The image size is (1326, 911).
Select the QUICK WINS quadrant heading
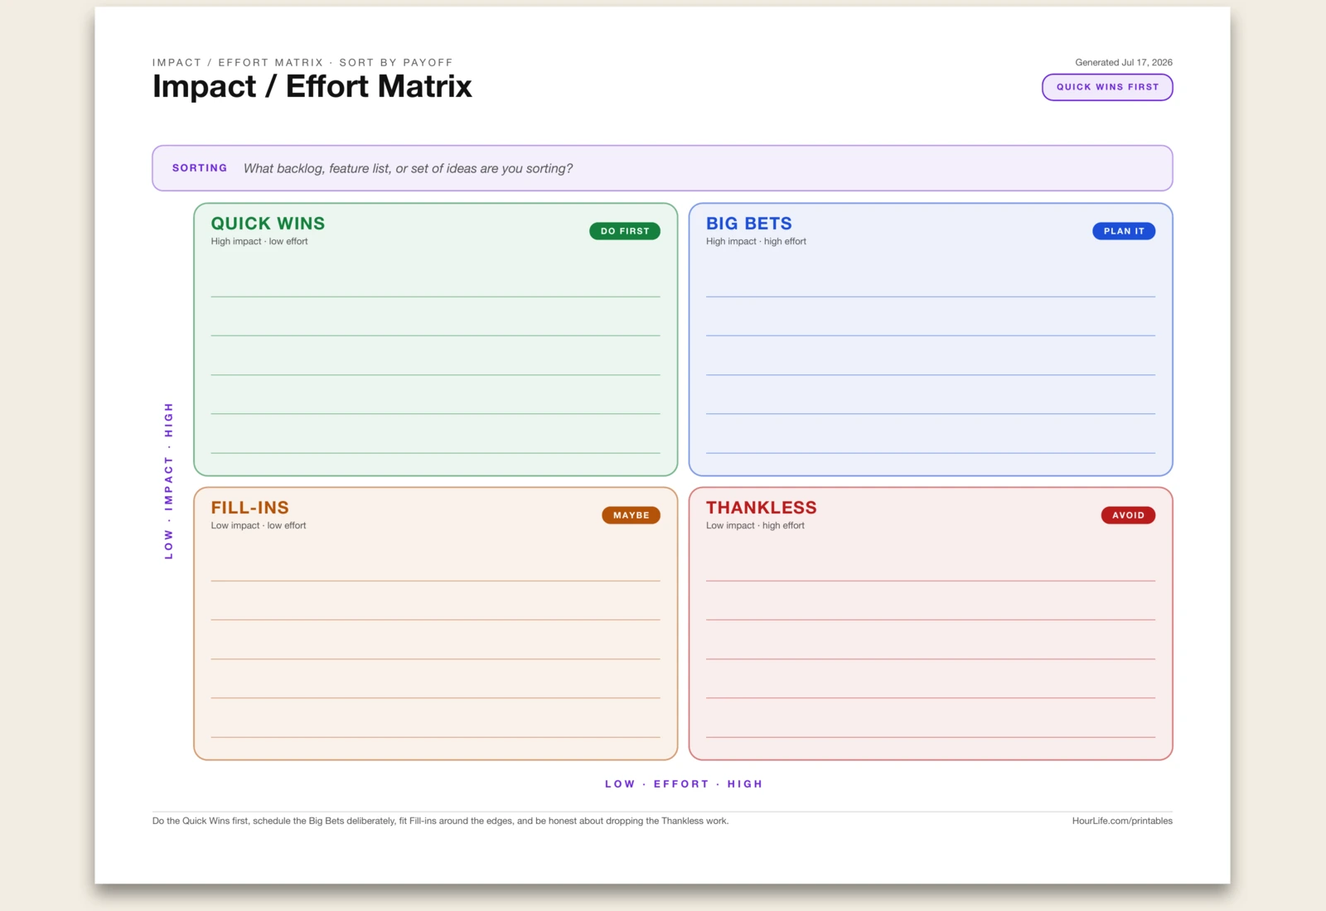point(268,224)
